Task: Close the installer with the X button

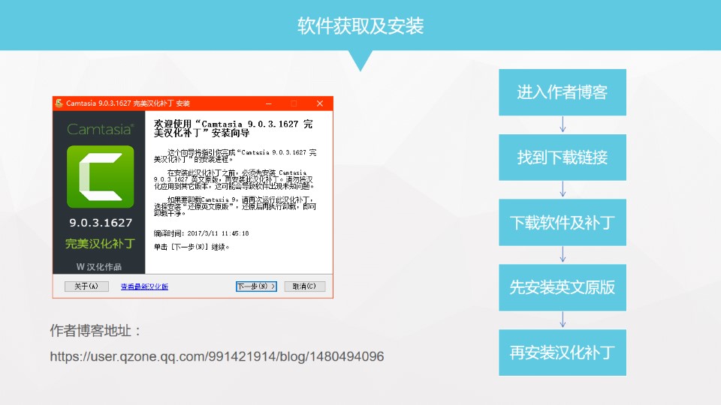Action: click(x=320, y=103)
